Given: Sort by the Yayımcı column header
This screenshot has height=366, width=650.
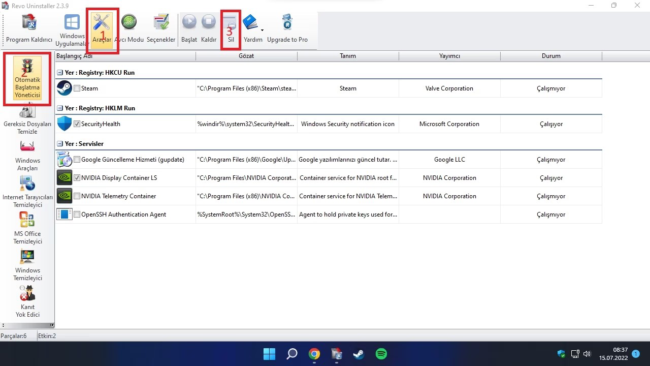Looking at the screenshot, I should (x=449, y=56).
